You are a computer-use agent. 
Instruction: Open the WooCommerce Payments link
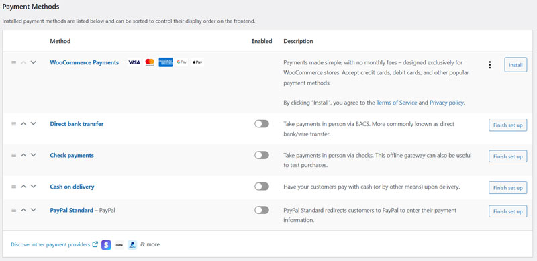click(x=85, y=62)
